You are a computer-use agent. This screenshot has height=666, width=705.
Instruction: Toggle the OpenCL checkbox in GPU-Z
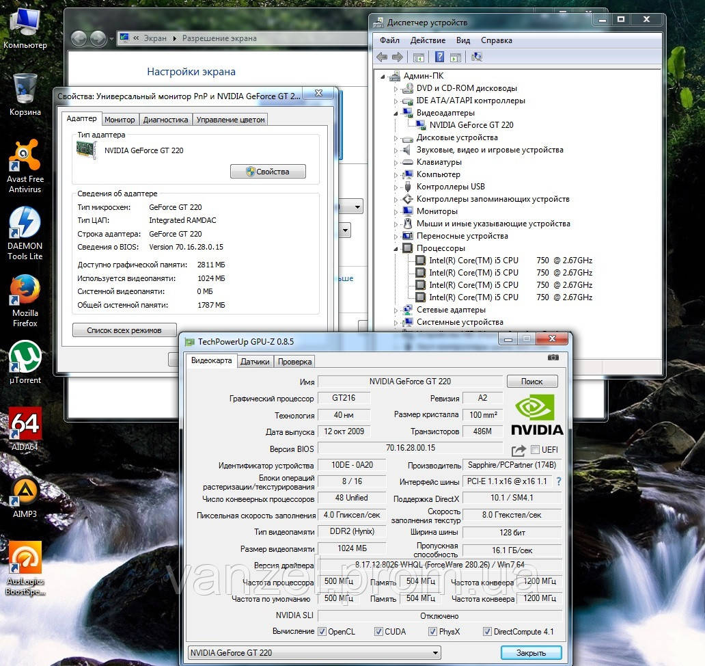[322, 631]
